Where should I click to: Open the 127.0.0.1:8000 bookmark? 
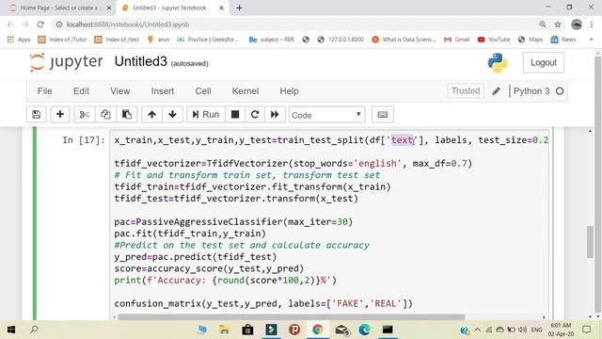tap(341, 40)
